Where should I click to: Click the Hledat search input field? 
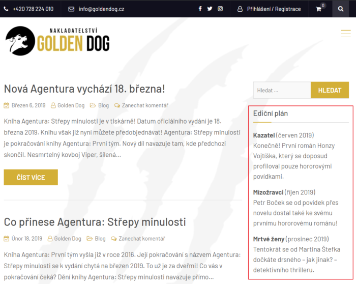pyautogui.click(x=282, y=90)
